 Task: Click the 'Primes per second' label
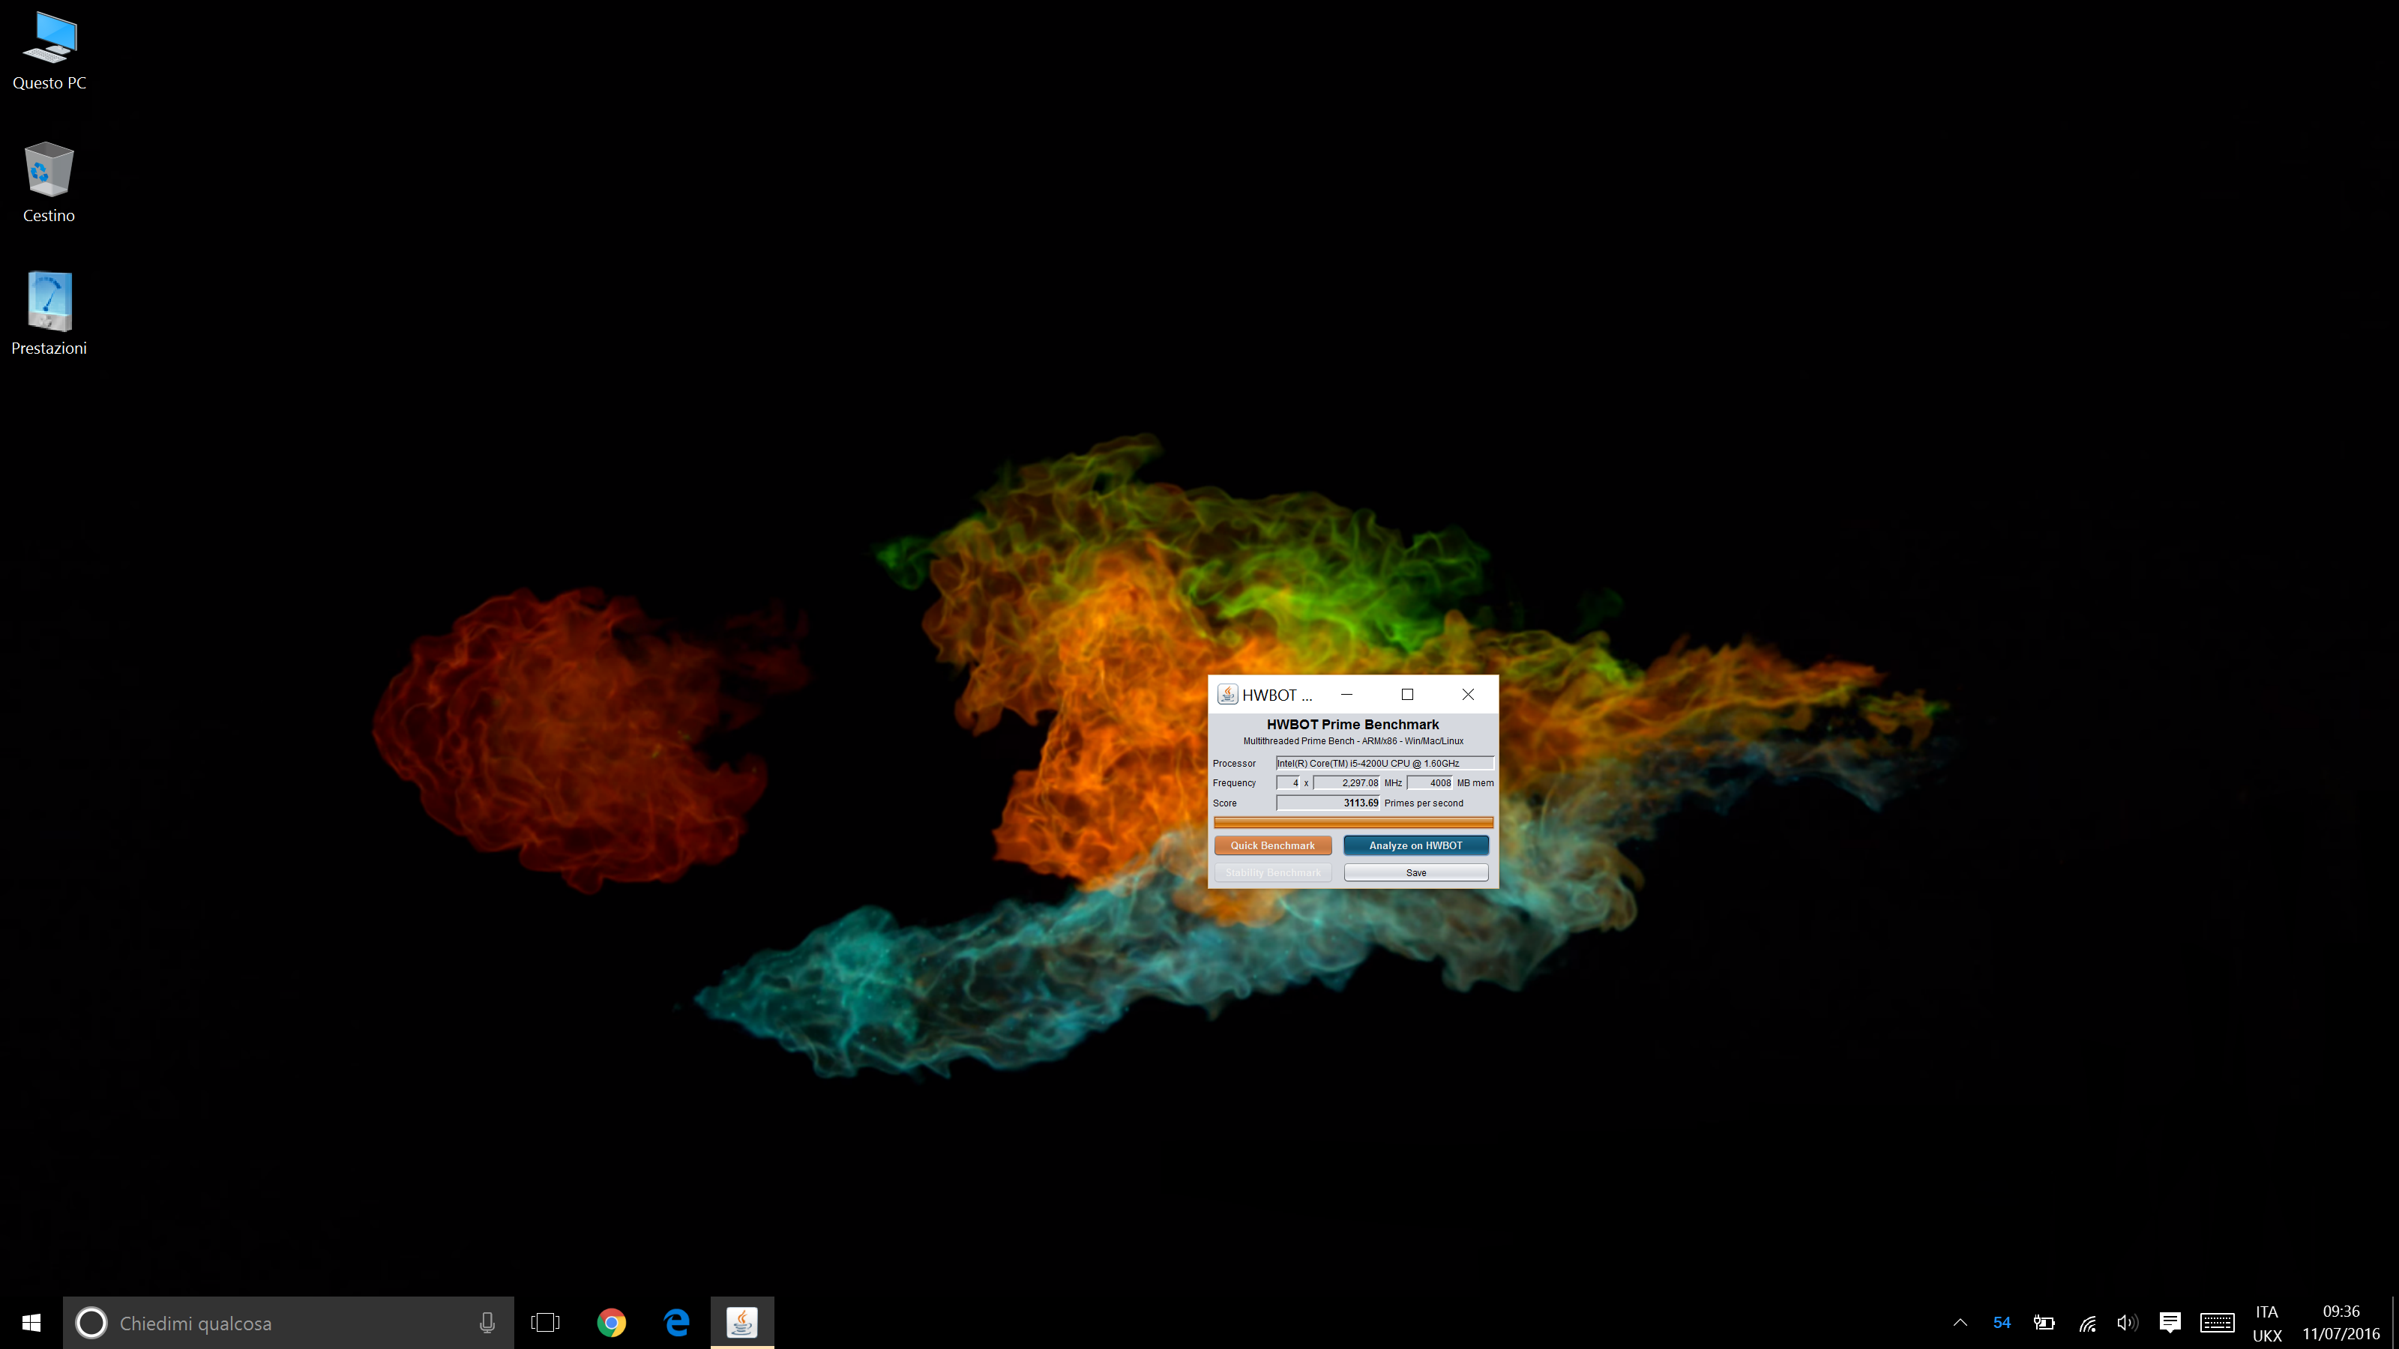click(x=1423, y=803)
